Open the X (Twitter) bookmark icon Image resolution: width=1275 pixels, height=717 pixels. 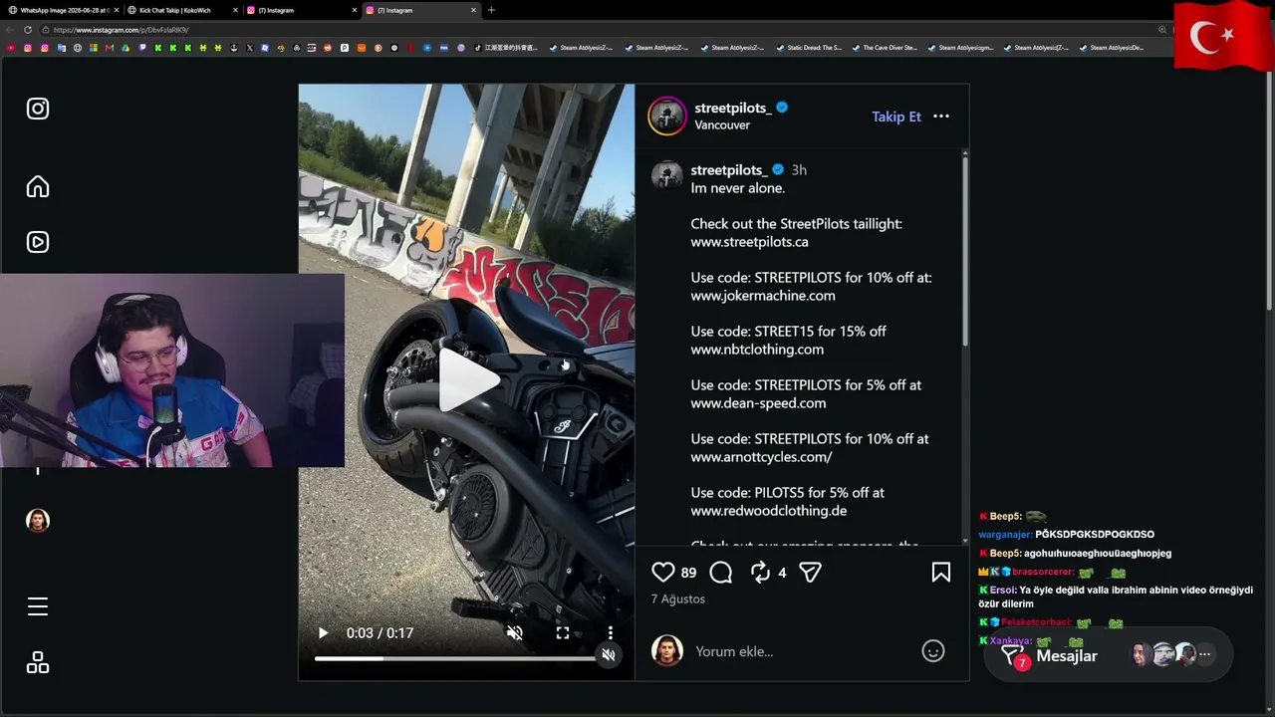[250, 48]
